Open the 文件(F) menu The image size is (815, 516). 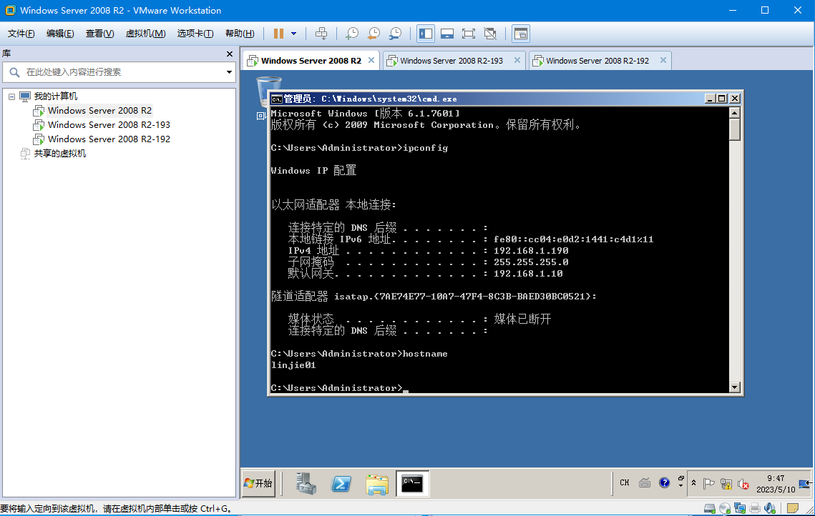point(21,34)
